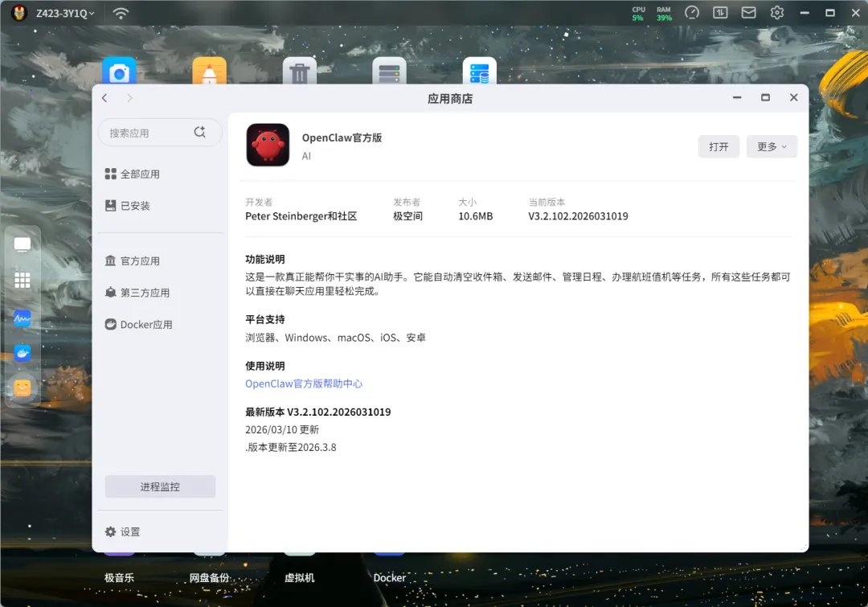Click the 2026/03/10 更新 date text
868x607 pixels.
tap(282, 429)
